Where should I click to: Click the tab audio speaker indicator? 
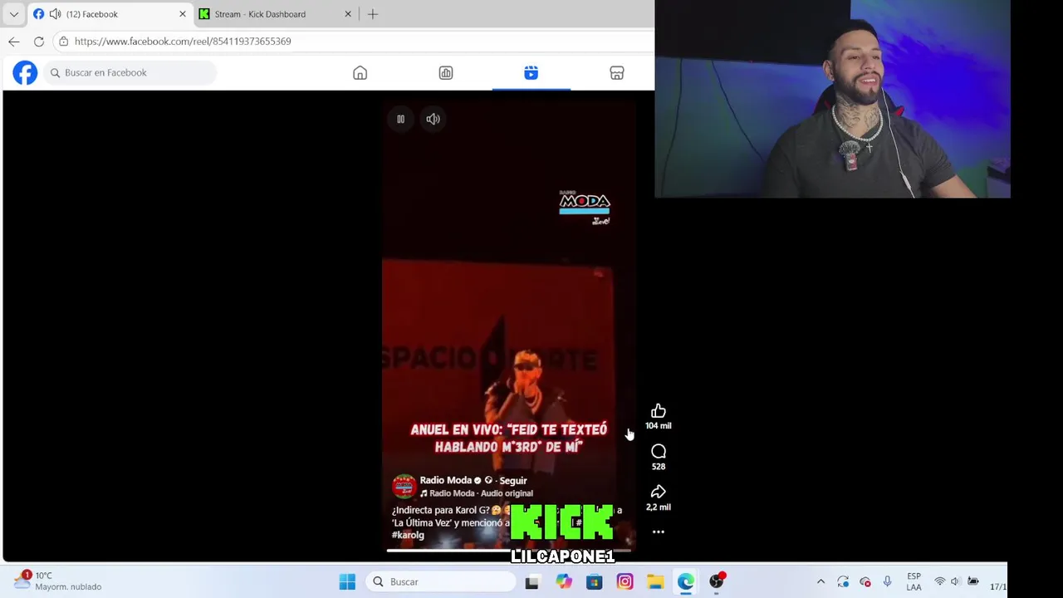(55, 14)
